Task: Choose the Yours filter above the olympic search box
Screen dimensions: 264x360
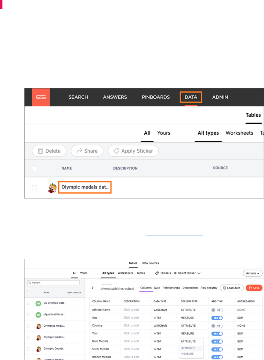Action: tap(84, 273)
